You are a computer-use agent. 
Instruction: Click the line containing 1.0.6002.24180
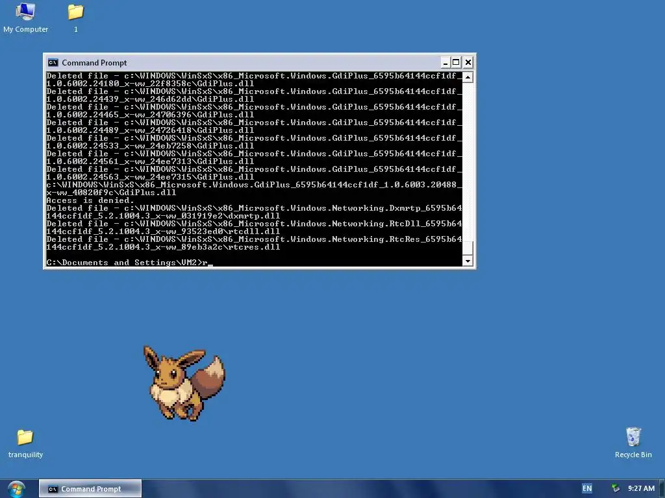pyautogui.click(x=150, y=84)
